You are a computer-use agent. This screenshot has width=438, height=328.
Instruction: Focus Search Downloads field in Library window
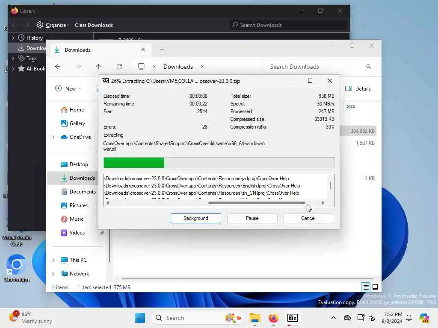point(288,25)
